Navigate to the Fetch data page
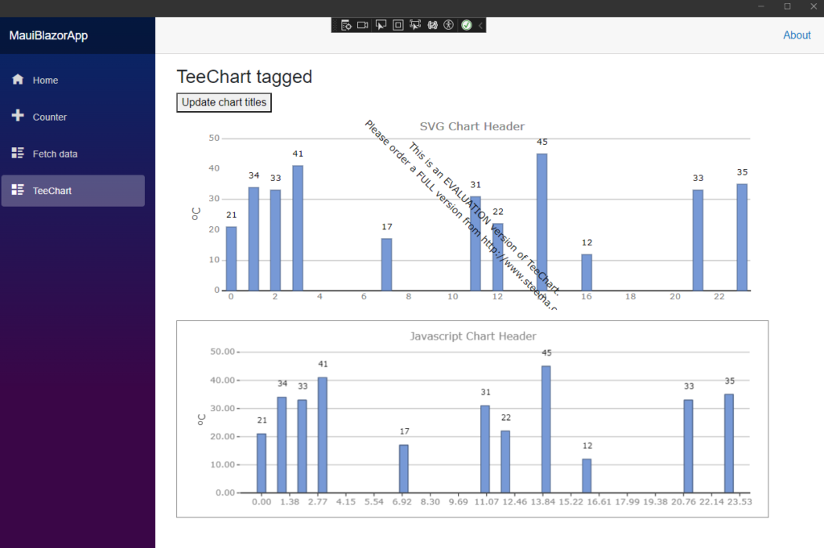Screen dimensions: 824x548 point(56,153)
